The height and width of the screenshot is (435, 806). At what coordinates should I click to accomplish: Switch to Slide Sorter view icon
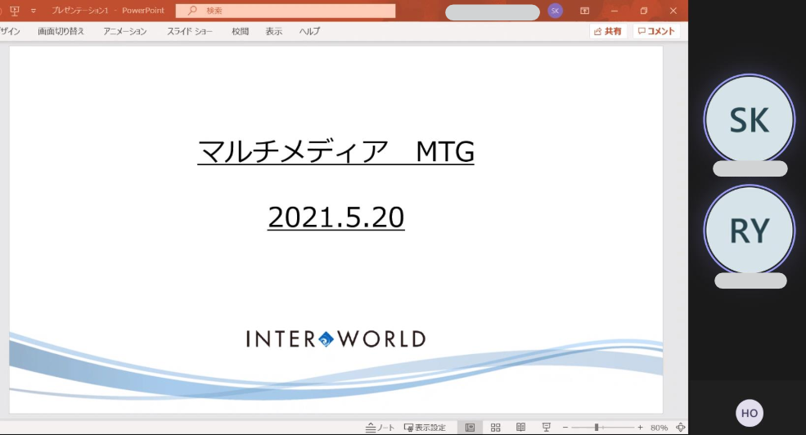(x=496, y=428)
